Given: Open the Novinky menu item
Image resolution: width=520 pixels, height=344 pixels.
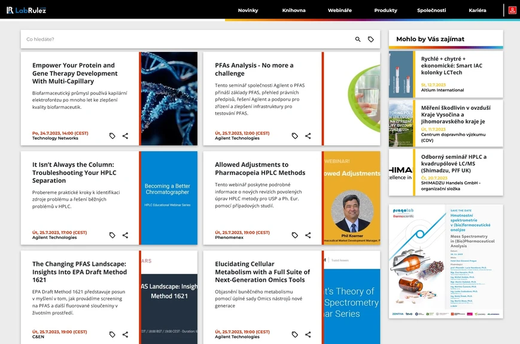Looking at the screenshot, I should (x=248, y=10).
